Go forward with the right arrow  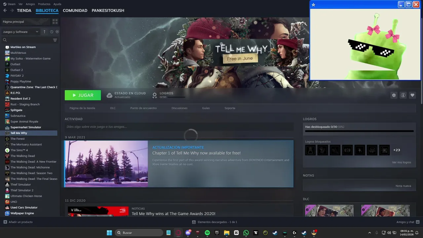[x=12, y=11]
